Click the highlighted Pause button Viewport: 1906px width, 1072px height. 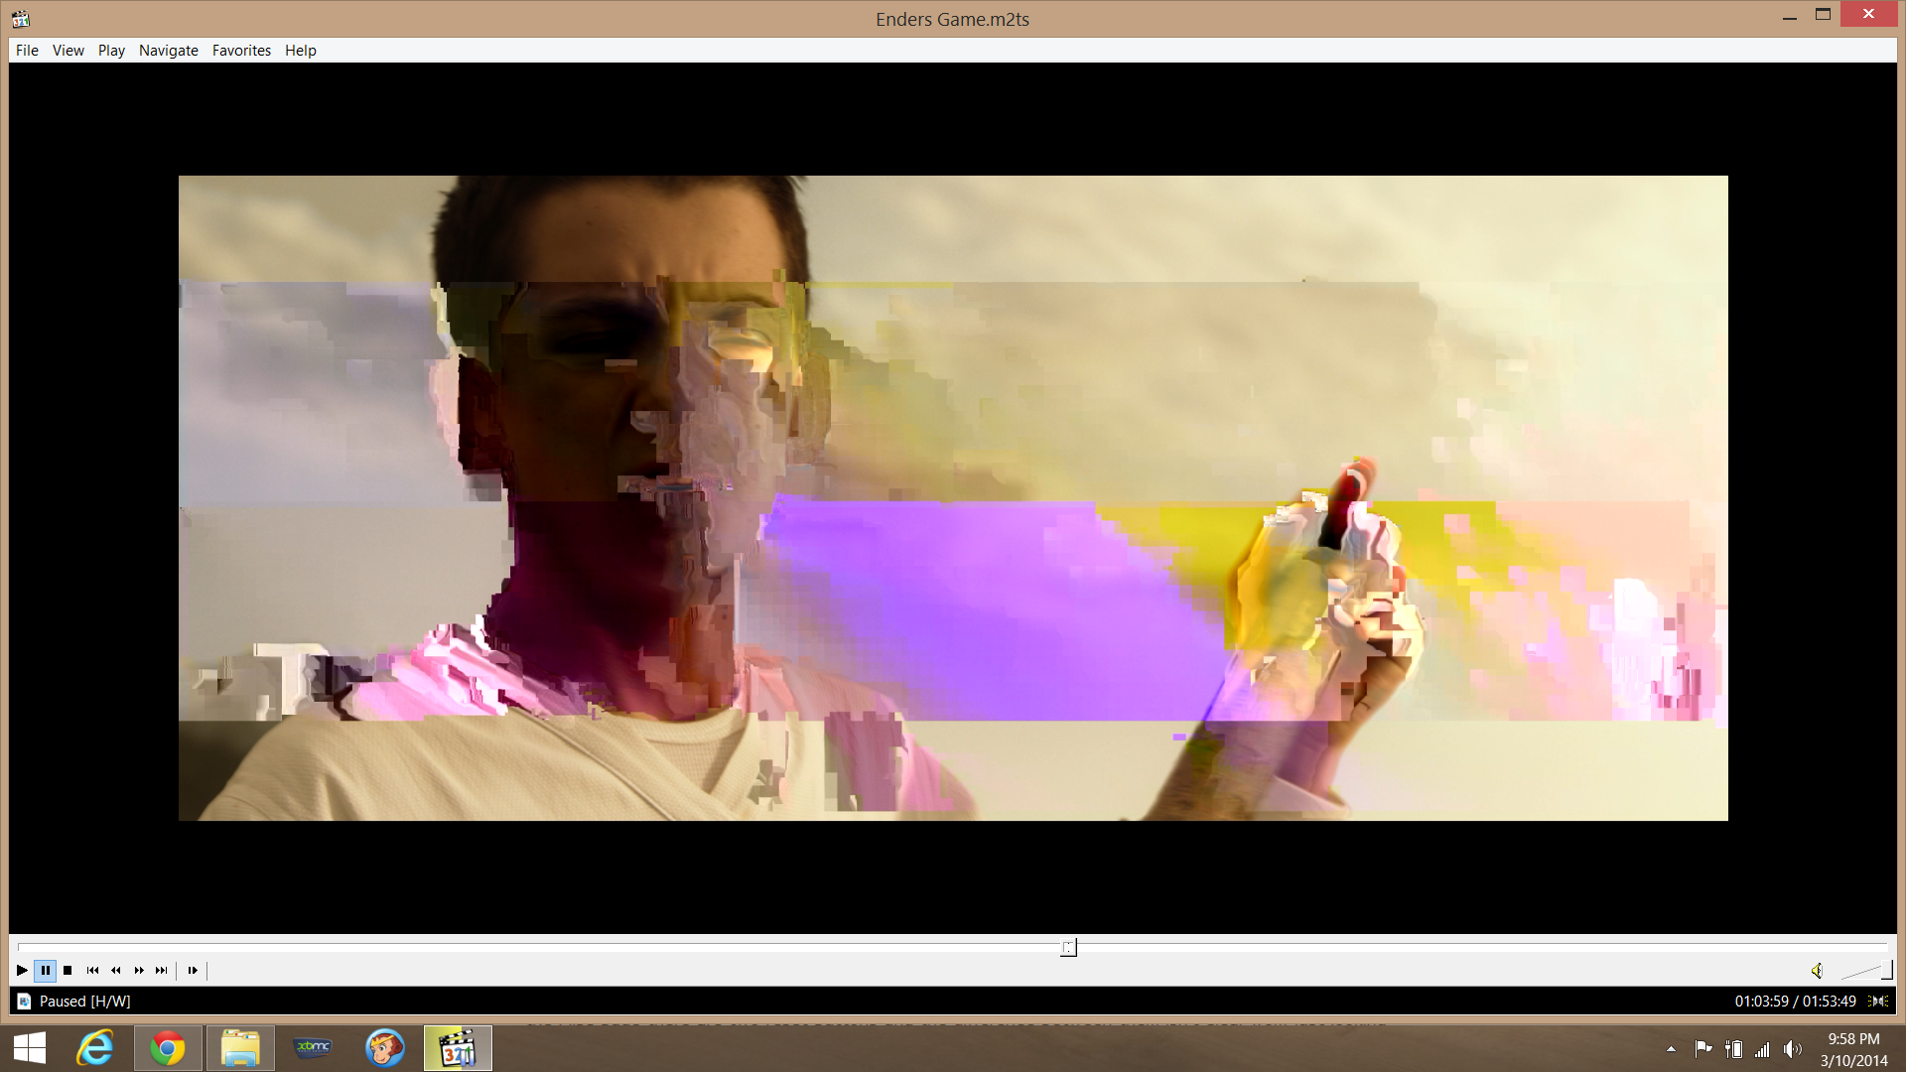[45, 970]
